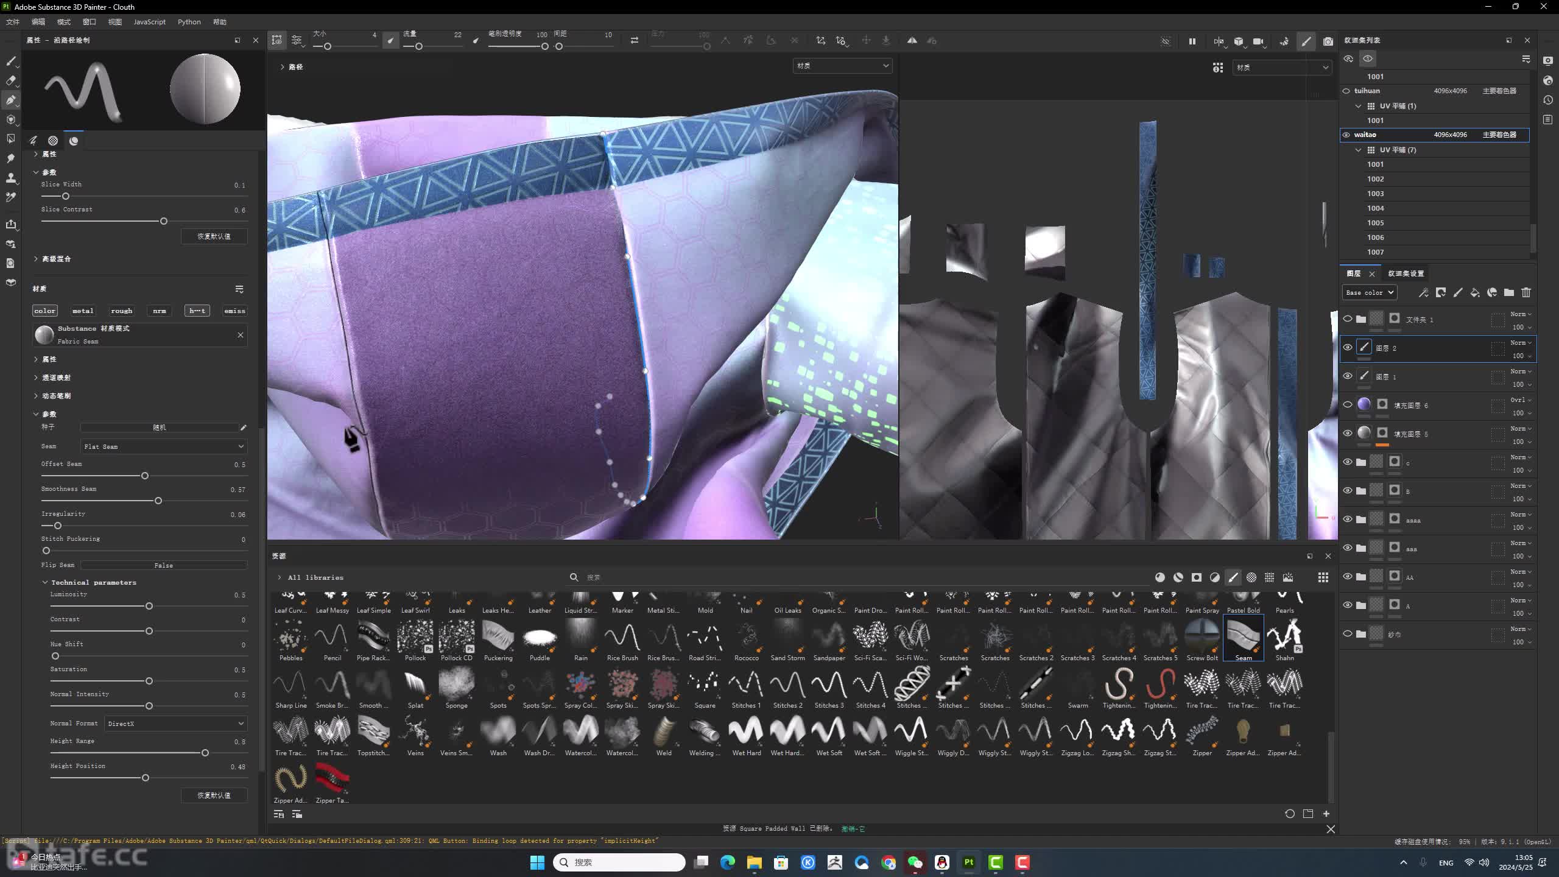Open the Normal Format DirectX dropdown
The height and width of the screenshot is (877, 1559).
tap(175, 724)
